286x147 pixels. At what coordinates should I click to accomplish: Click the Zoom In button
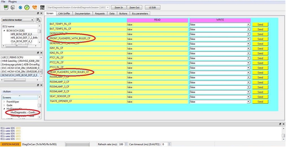tap(119, 7)
